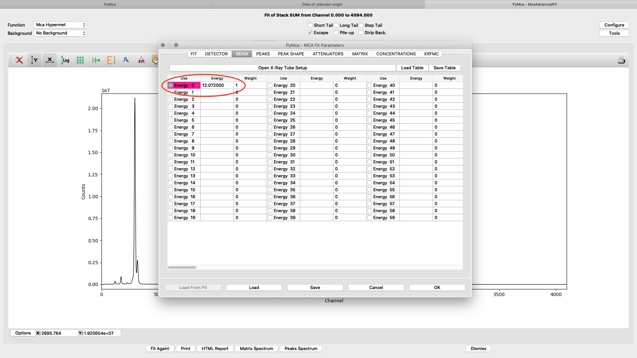Click OK in Fit Parameters dialog
This screenshot has width=637, height=358.
(437, 287)
